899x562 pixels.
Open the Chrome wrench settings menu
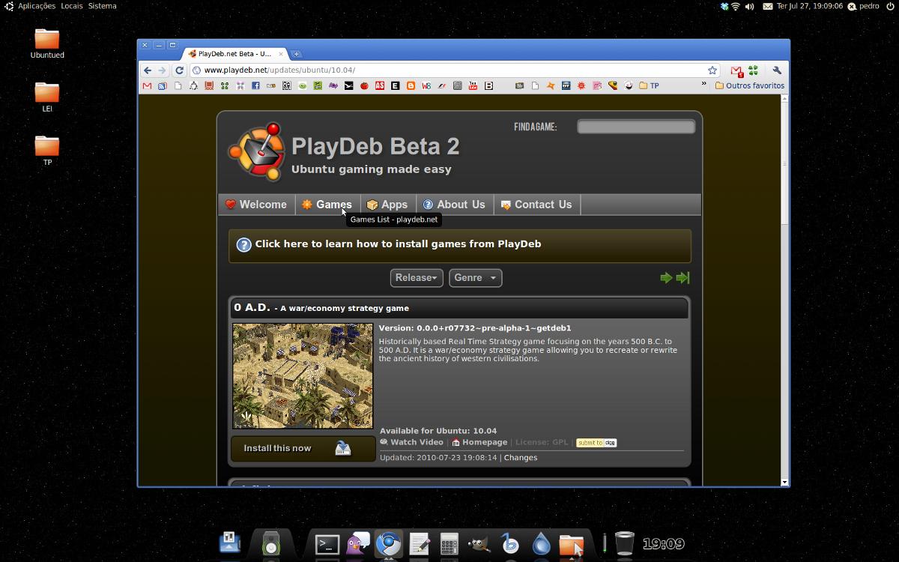click(x=777, y=70)
